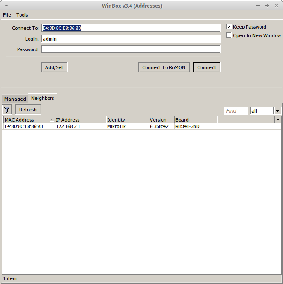Expand the 'all' search filter dropdown
Viewport: 283px width, 284px height.
coord(277,110)
